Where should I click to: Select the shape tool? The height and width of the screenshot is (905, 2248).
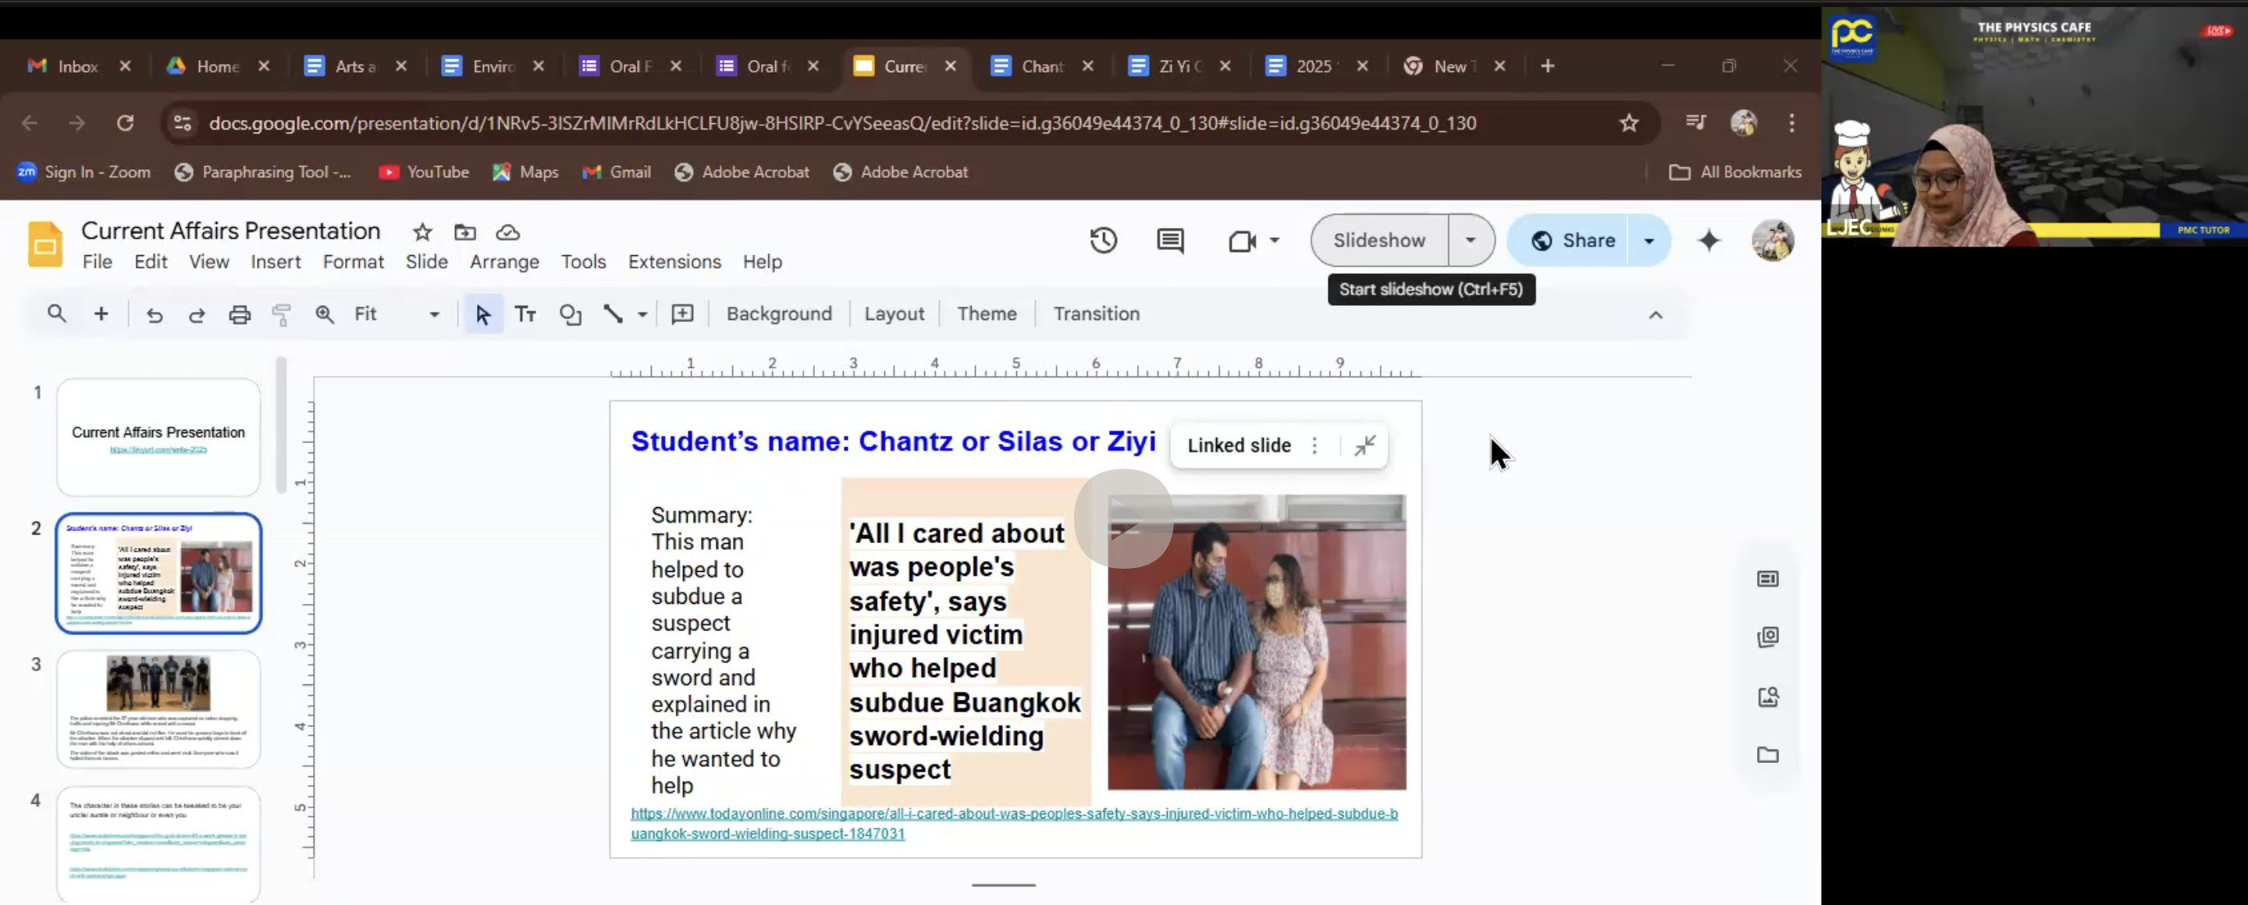point(571,314)
